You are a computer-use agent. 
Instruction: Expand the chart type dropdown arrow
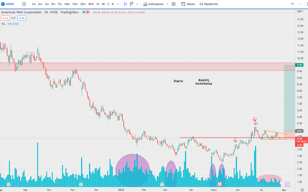pos(137,4)
